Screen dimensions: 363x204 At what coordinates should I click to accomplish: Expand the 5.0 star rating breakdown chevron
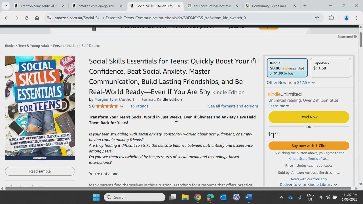(121, 106)
